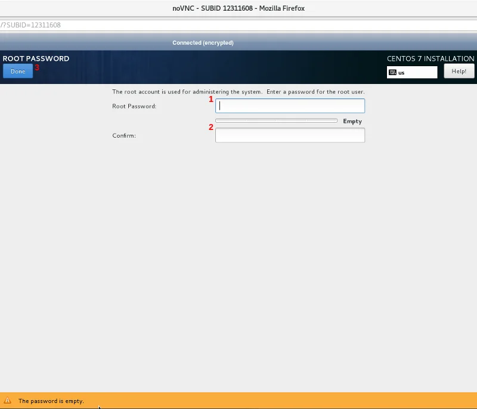The image size is (477, 409).
Task: Click the 'Connected (encrypted)' noVNC status bar
Action: (203, 43)
